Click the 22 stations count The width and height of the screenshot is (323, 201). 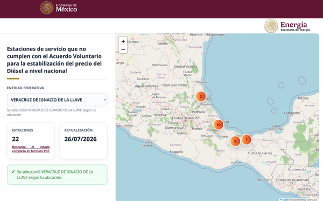pyautogui.click(x=16, y=139)
